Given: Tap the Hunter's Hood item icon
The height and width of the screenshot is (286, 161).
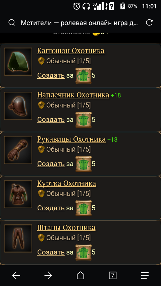Looking at the screenshot, I should (18, 62).
